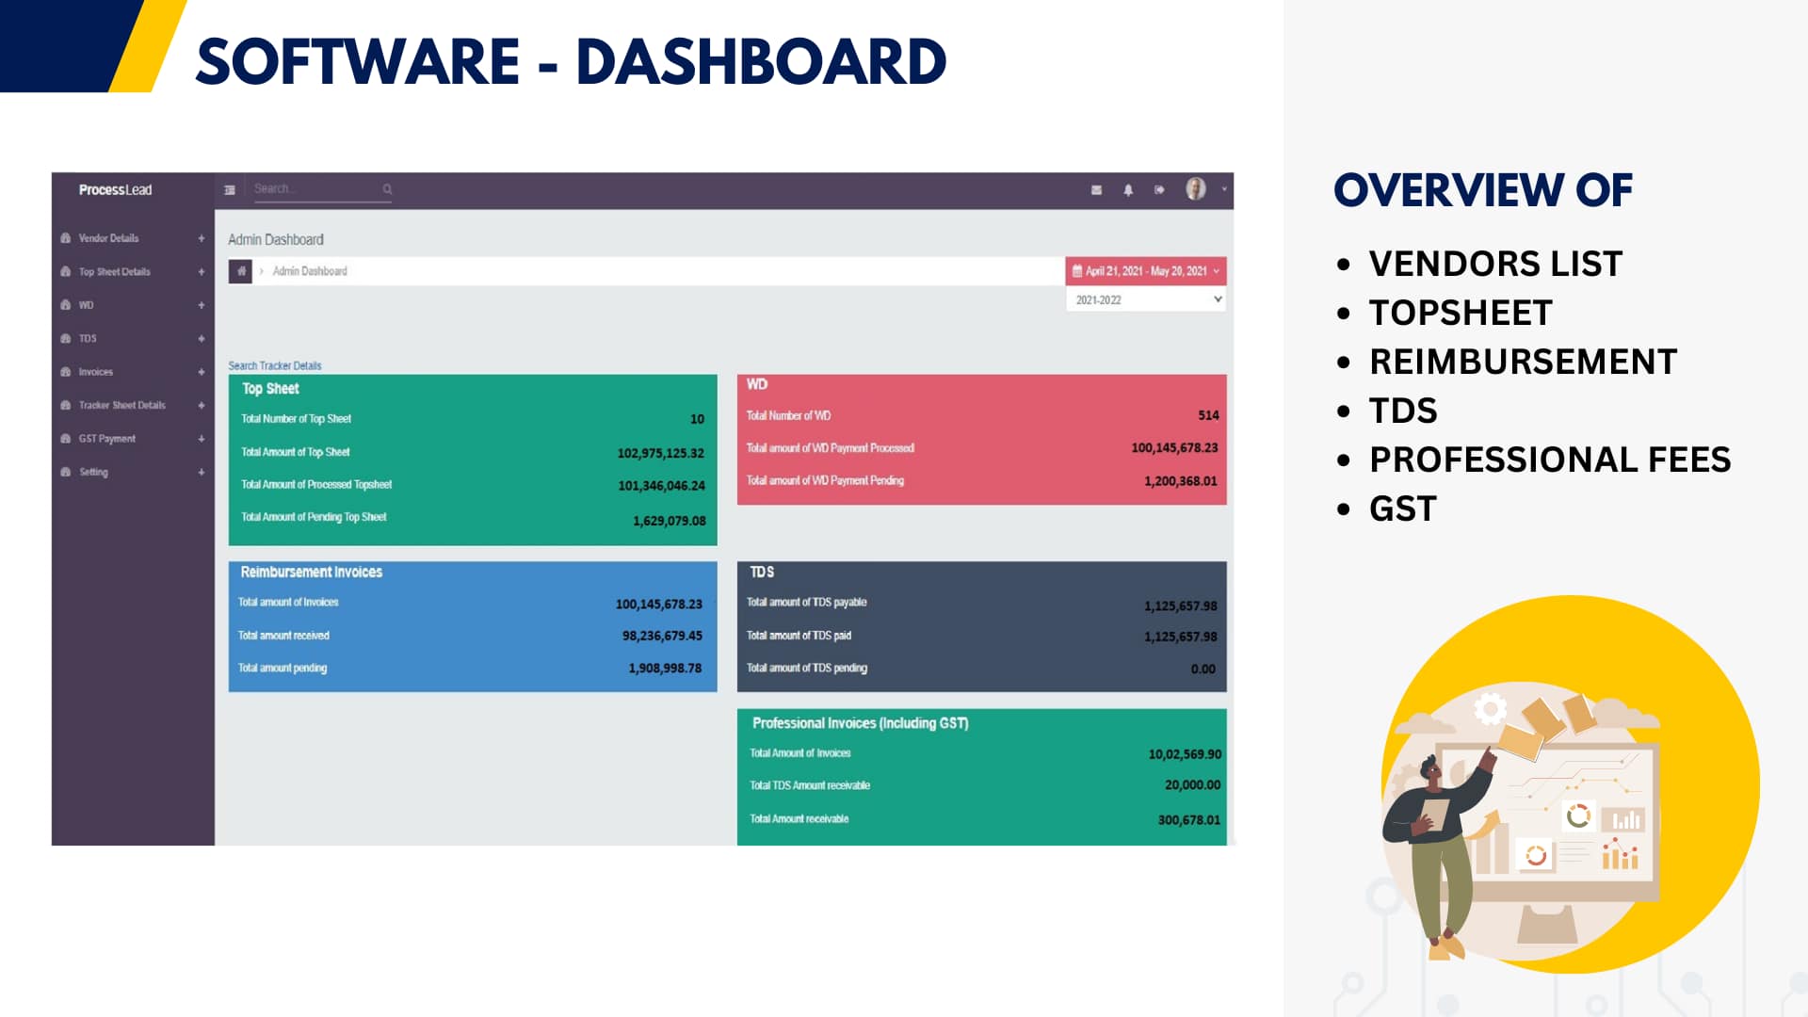Click the Search Tracker Details link
The image size is (1808, 1017).
(x=274, y=365)
